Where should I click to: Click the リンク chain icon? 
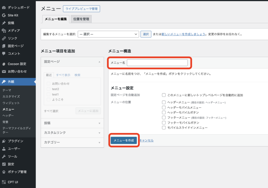[4, 38]
